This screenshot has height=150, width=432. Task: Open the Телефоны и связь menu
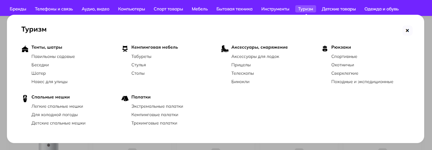point(54,9)
